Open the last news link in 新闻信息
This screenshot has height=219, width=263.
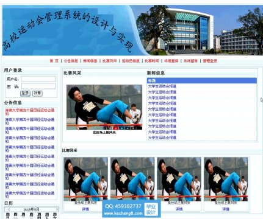(x=162, y=137)
